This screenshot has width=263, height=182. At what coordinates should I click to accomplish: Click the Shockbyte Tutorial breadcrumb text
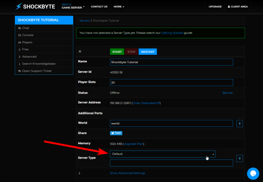(106, 21)
